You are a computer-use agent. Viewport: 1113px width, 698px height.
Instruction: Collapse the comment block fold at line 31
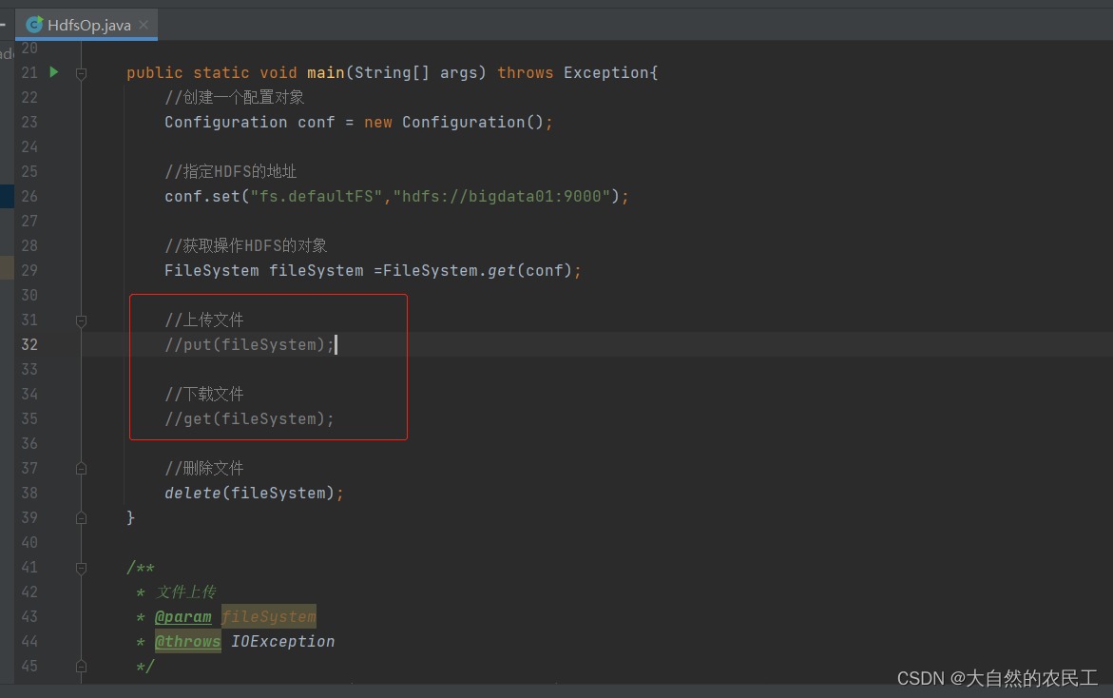click(82, 320)
